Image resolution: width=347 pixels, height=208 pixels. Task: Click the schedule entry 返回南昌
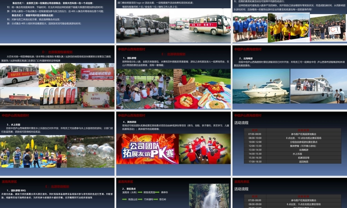click(304, 162)
